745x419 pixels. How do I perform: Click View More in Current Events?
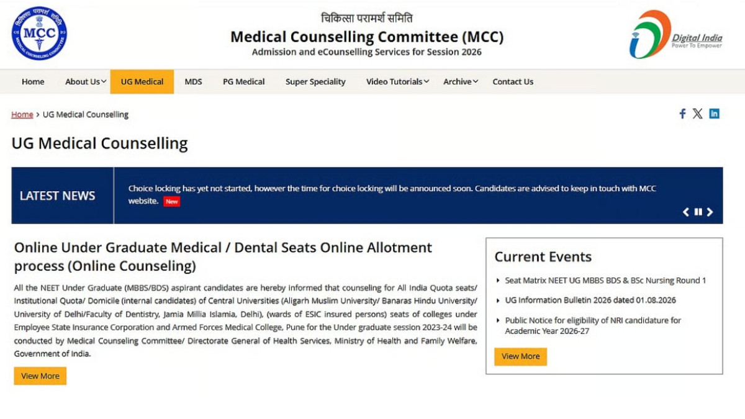point(520,356)
